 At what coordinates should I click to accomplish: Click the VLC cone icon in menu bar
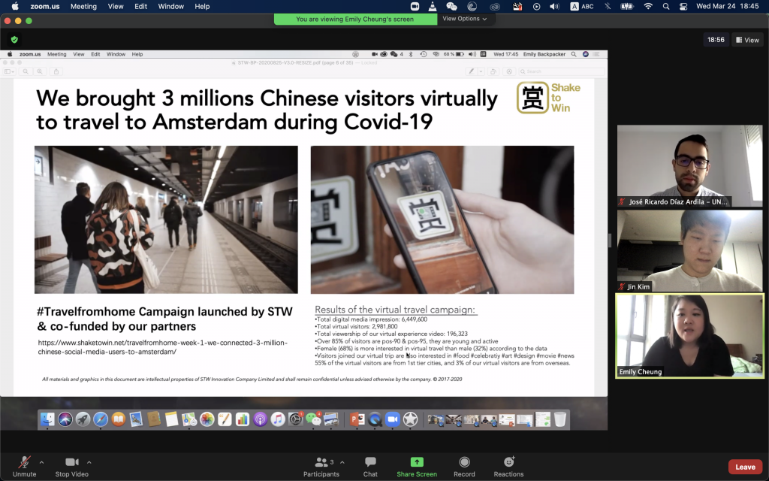point(433,6)
